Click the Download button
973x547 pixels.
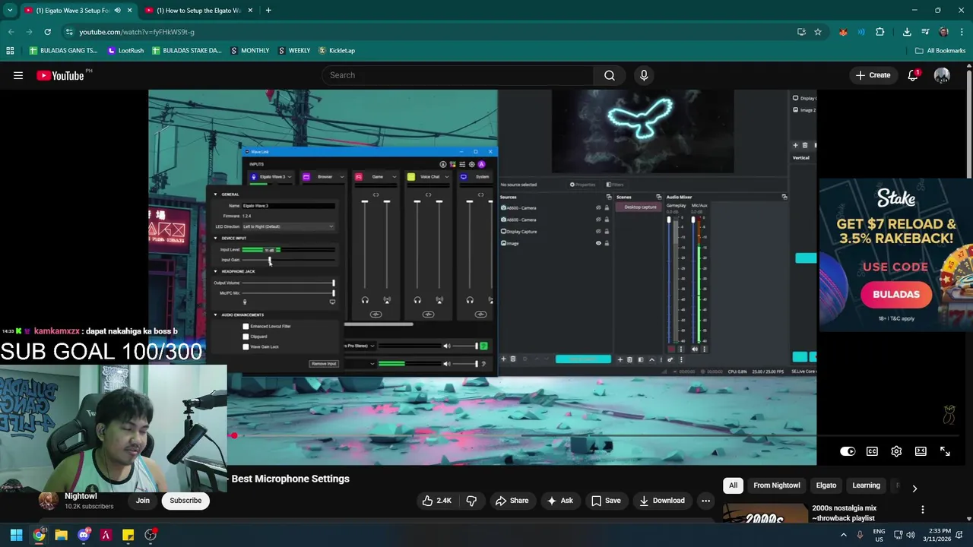click(662, 501)
